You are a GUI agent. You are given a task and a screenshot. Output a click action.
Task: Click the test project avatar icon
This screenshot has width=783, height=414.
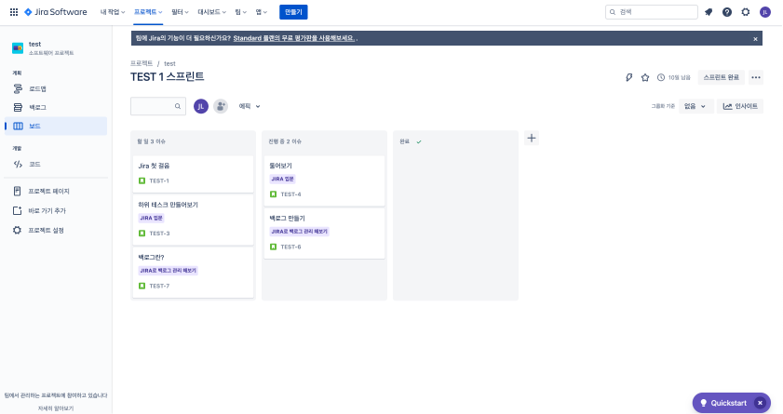18,47
